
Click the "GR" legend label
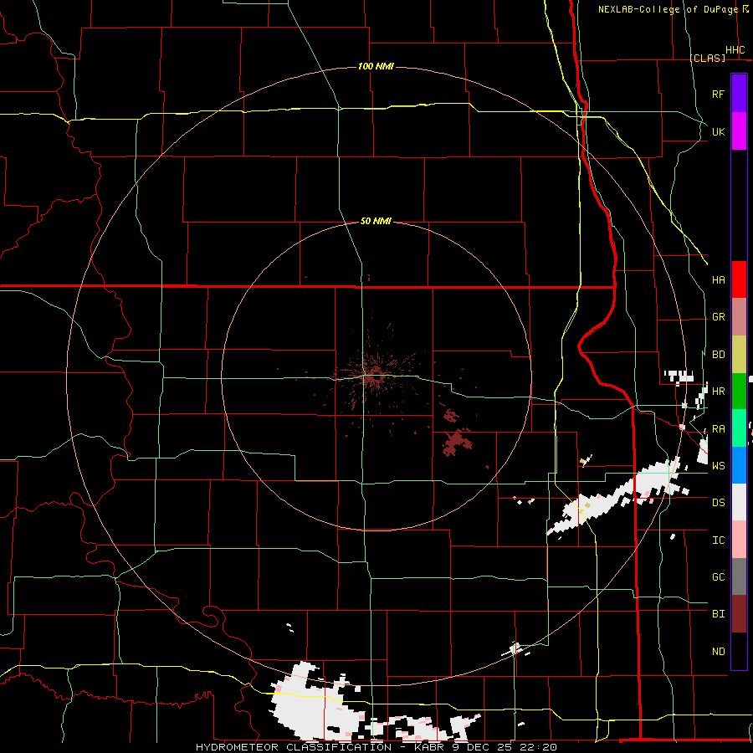point(718,317)
